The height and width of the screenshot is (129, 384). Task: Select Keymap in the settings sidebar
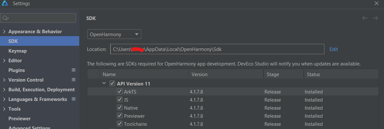(x=18, y=51)
